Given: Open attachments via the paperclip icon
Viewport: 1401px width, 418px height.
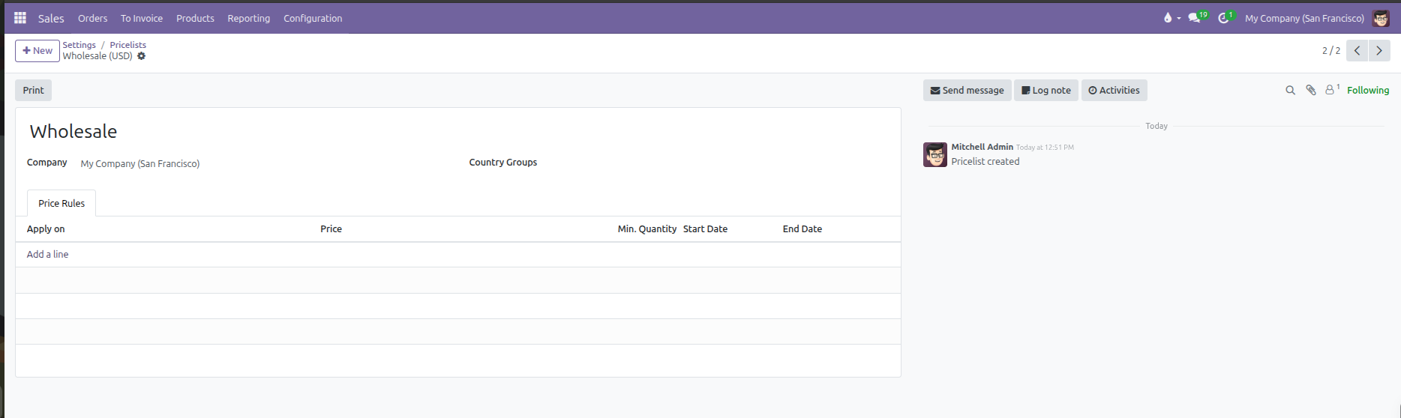Looking at the screenshot, I should tap(1311, 90).
